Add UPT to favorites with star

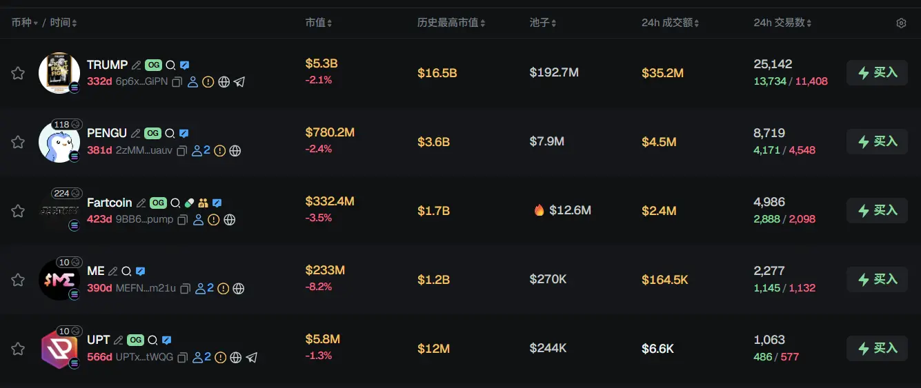(x=18, y=349)
